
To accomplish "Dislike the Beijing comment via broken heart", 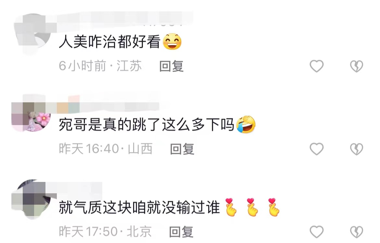I will coord(357,232).
